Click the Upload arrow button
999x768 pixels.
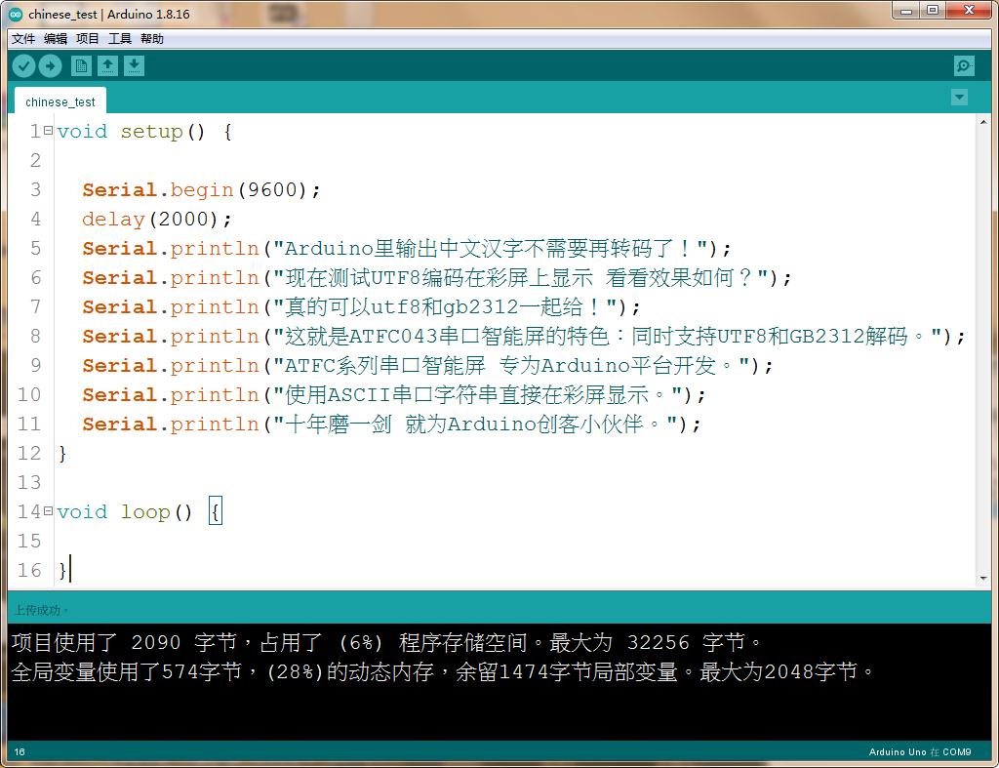click(x=50, y=65)
